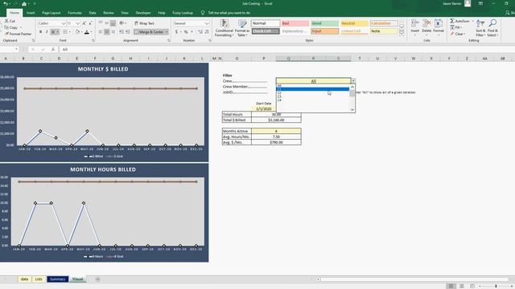
Task: Go to the Summary sheet tab
Action: [57, 279]
